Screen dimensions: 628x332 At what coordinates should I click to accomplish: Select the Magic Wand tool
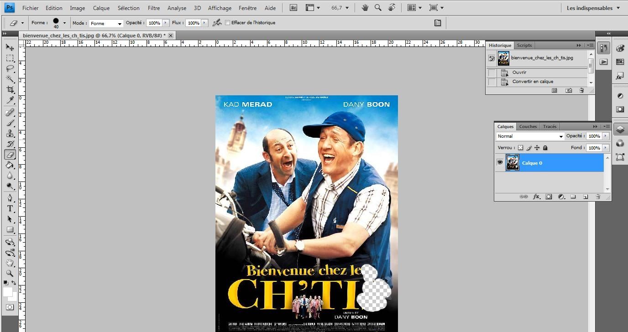[x=10, y=79]
